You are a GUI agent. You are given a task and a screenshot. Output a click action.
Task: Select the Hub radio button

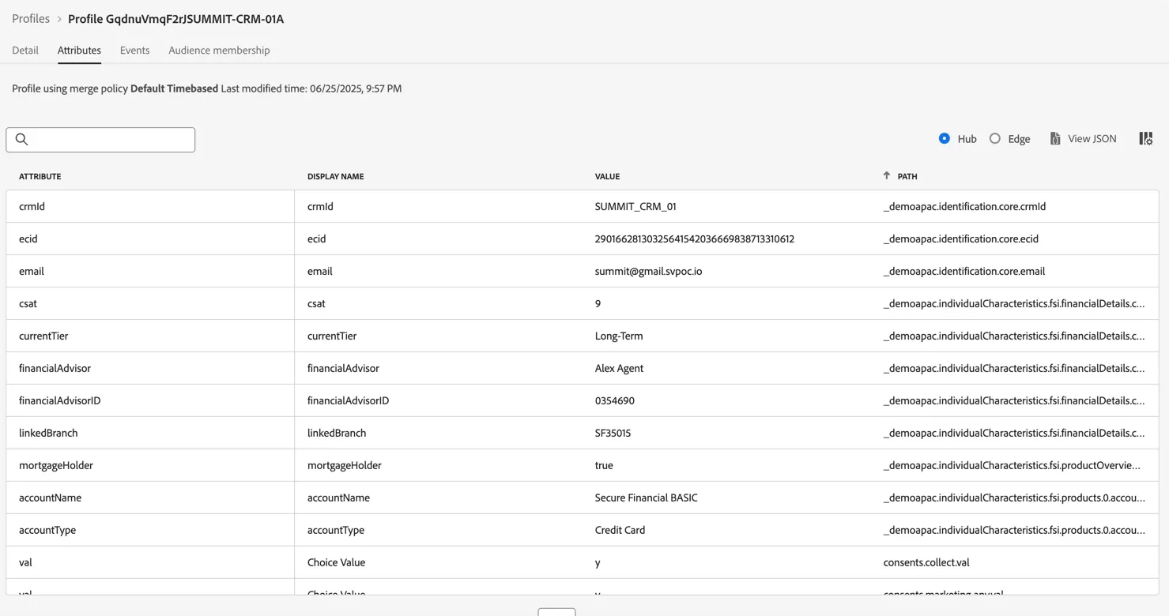[944, 138]
